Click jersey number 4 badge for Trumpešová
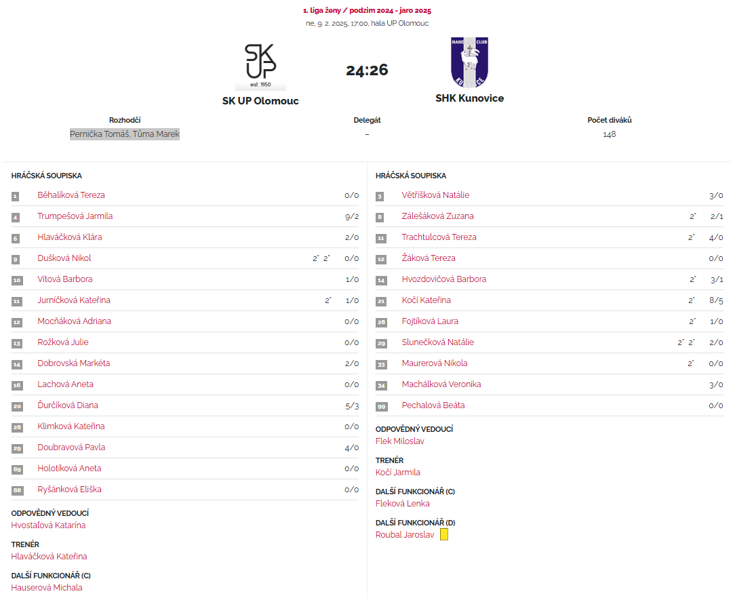This screenshot has height=598, width=733. (x=16, y=217)
